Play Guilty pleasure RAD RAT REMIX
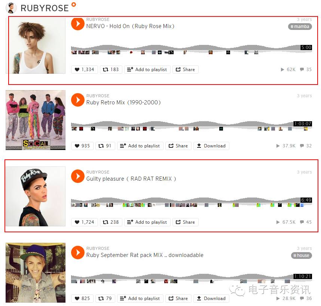The height and width of the screenshot is (306, 321). click(x=77, y=176)
